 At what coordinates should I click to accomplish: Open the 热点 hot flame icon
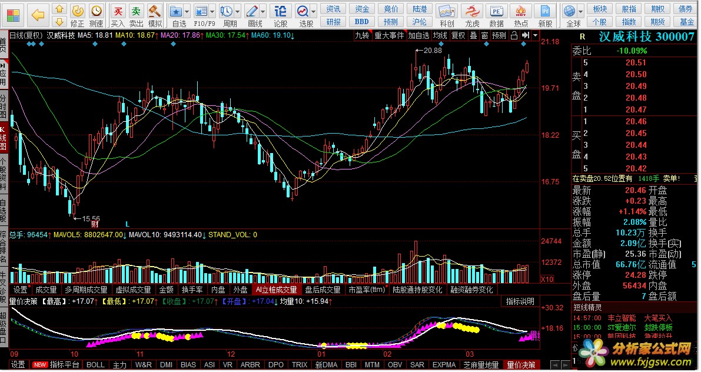(521, 11)
